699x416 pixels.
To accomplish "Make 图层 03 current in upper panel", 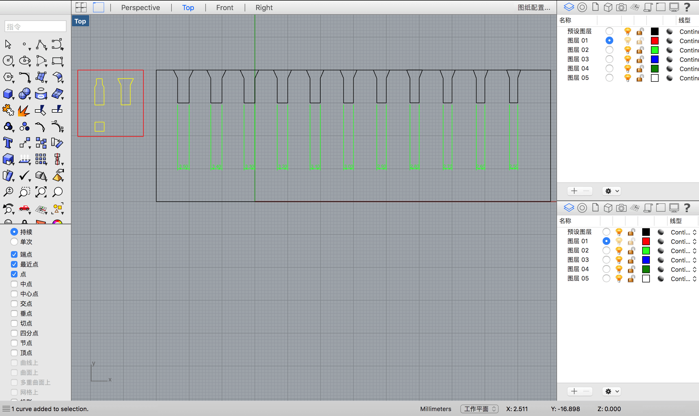I will 609,59.
